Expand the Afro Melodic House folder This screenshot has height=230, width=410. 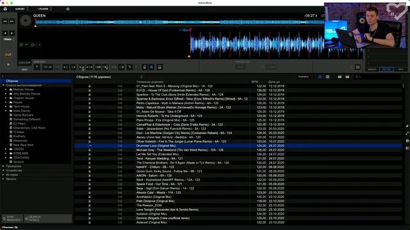pyautogui.click(x=6, y=94)
